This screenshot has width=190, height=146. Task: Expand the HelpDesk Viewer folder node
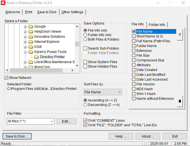25,32
